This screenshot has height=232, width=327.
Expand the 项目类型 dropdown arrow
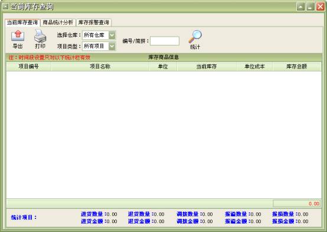[112, 46]
